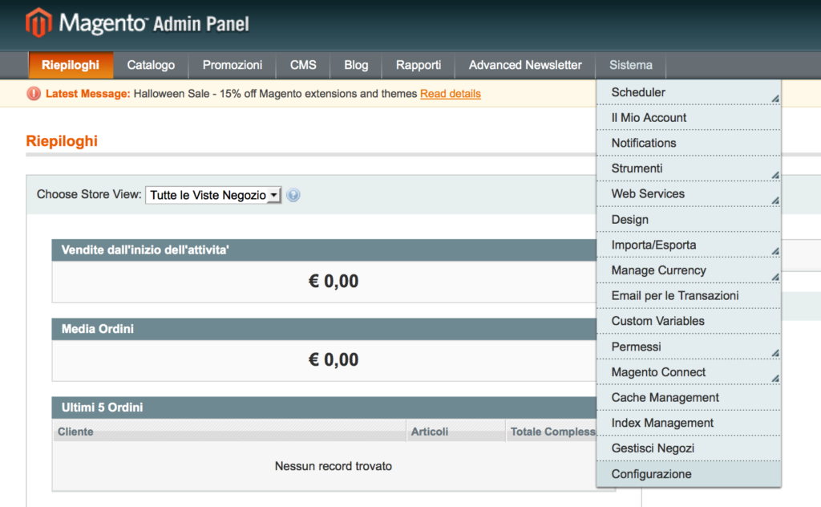This screenshot has height=507, width=821.
Task: Expand the Strumenti submenu
Action: pos(689,168)
